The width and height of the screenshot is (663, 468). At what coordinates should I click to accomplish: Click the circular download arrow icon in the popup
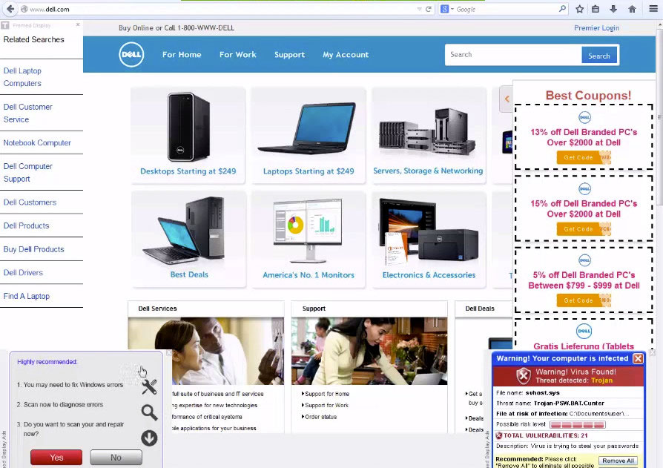pos(149,438)
